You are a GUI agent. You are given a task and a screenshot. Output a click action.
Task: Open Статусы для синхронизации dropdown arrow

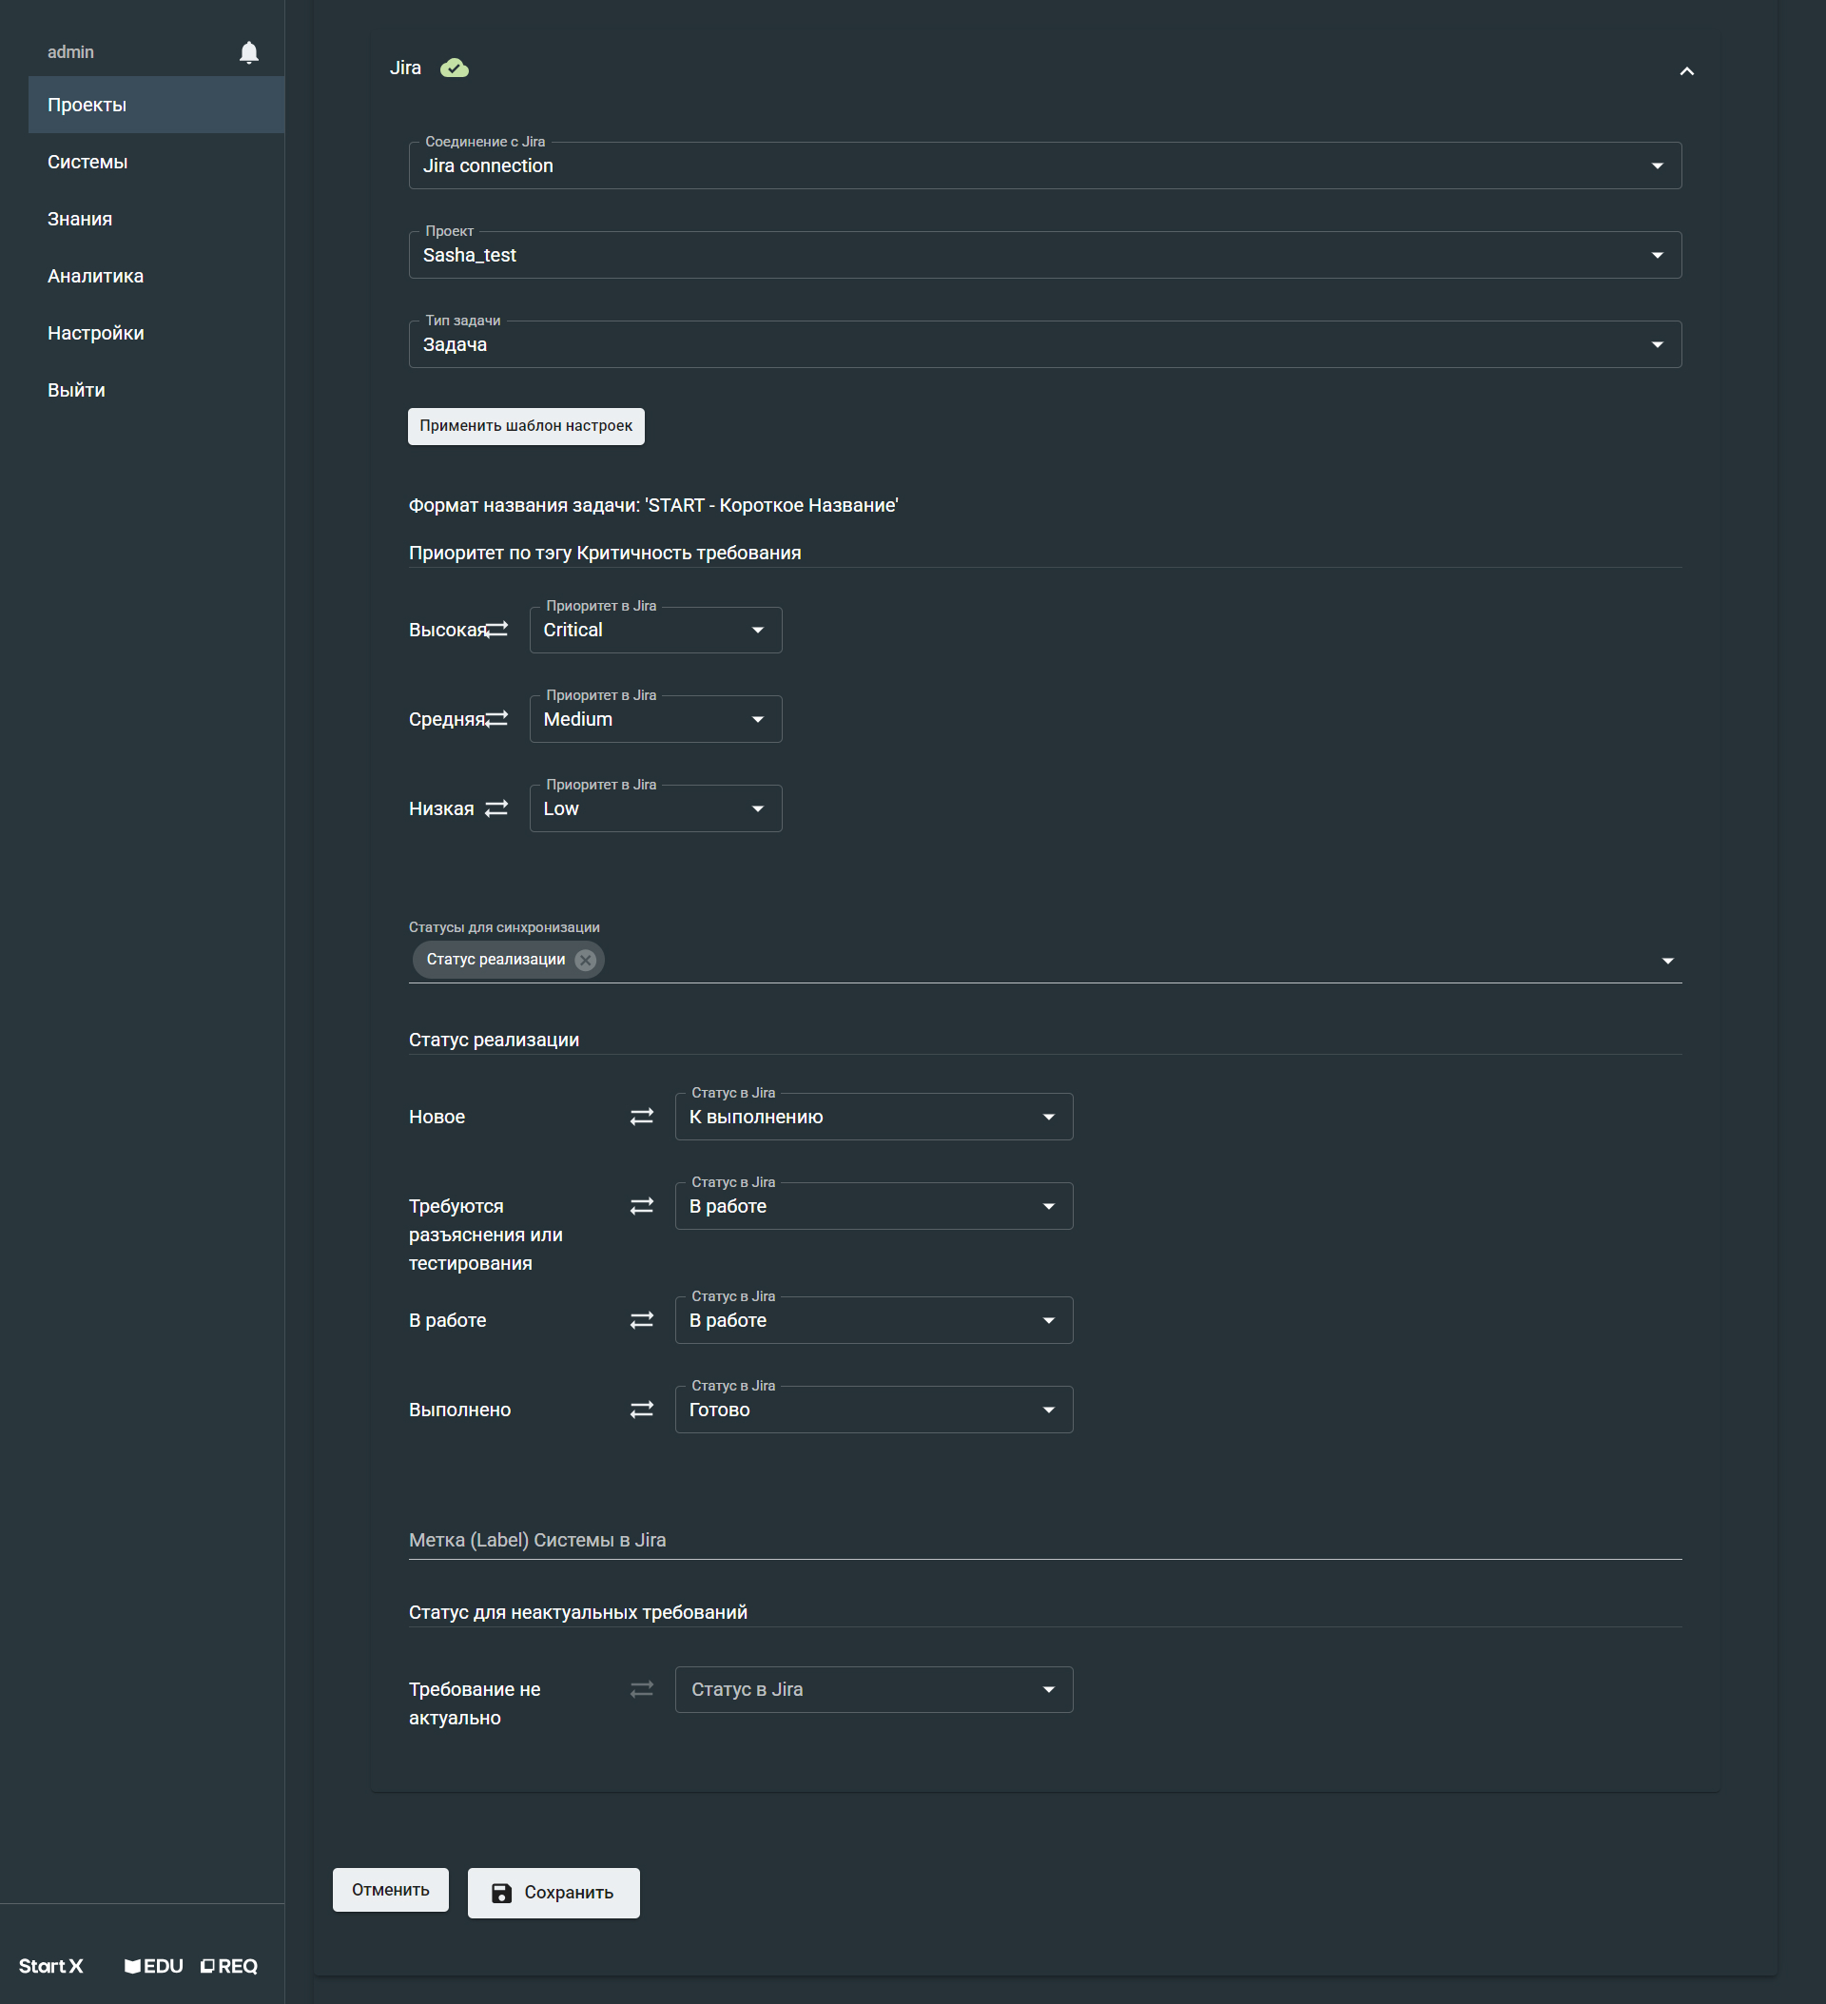pos(1667,961)
